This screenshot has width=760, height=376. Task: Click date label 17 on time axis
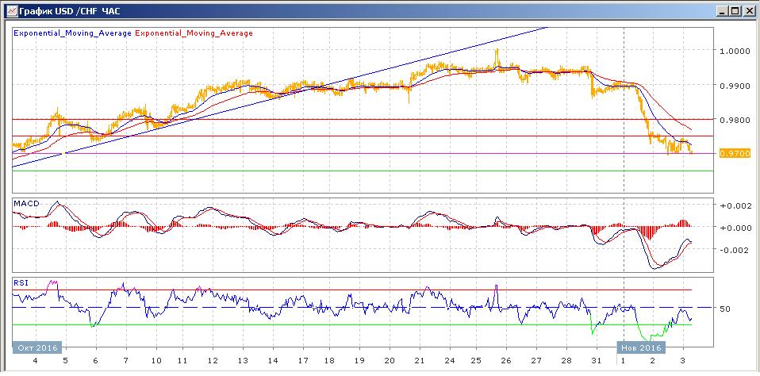click(302, 361)
